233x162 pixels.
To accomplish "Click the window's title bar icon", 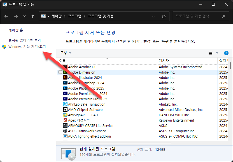I will [x=4, y=4].
